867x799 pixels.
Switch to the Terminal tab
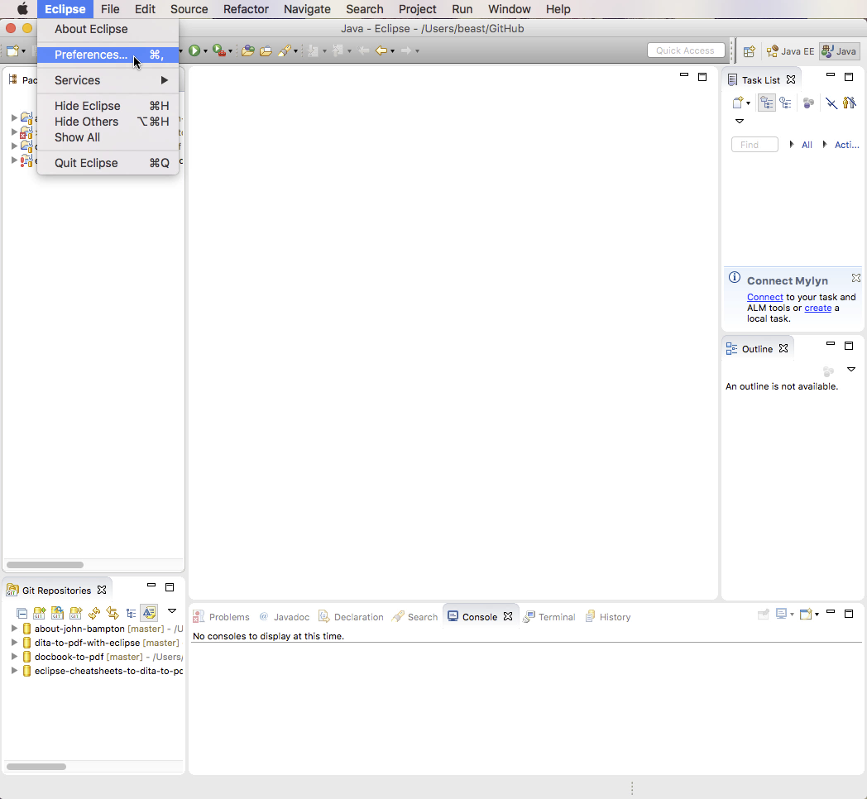pyautogui.click(x=549, y=616)
